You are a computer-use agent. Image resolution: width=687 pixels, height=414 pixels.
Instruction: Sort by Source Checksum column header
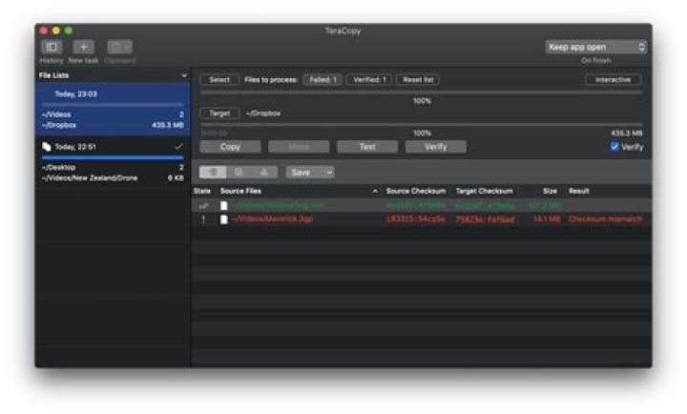(x=416, y=192)
